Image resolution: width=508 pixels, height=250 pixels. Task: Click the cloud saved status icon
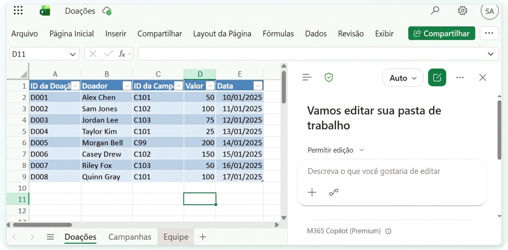pyautogui.click(x=107, y=11)
